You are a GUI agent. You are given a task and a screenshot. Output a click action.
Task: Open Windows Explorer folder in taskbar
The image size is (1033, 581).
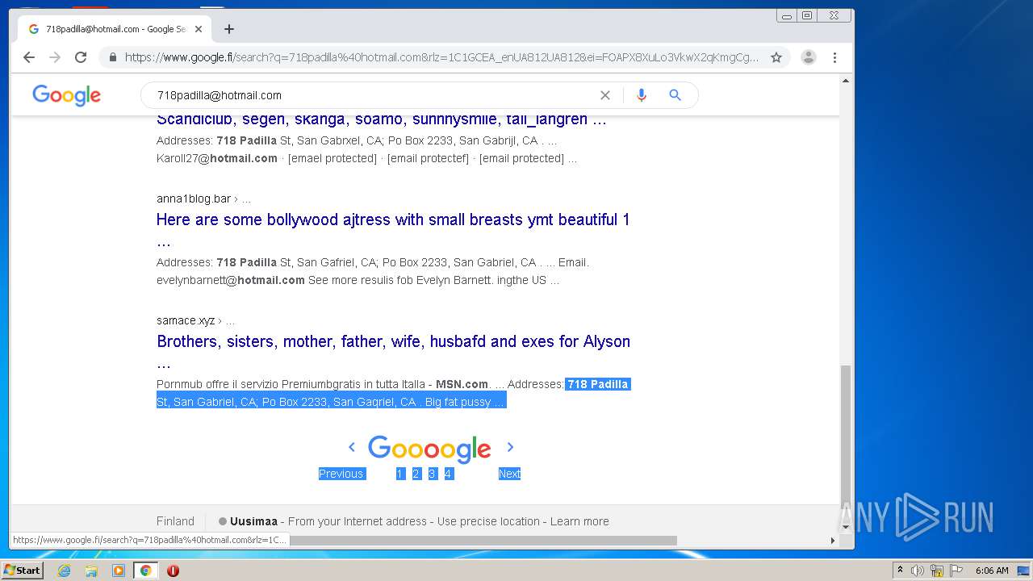[x=91, y=571]
